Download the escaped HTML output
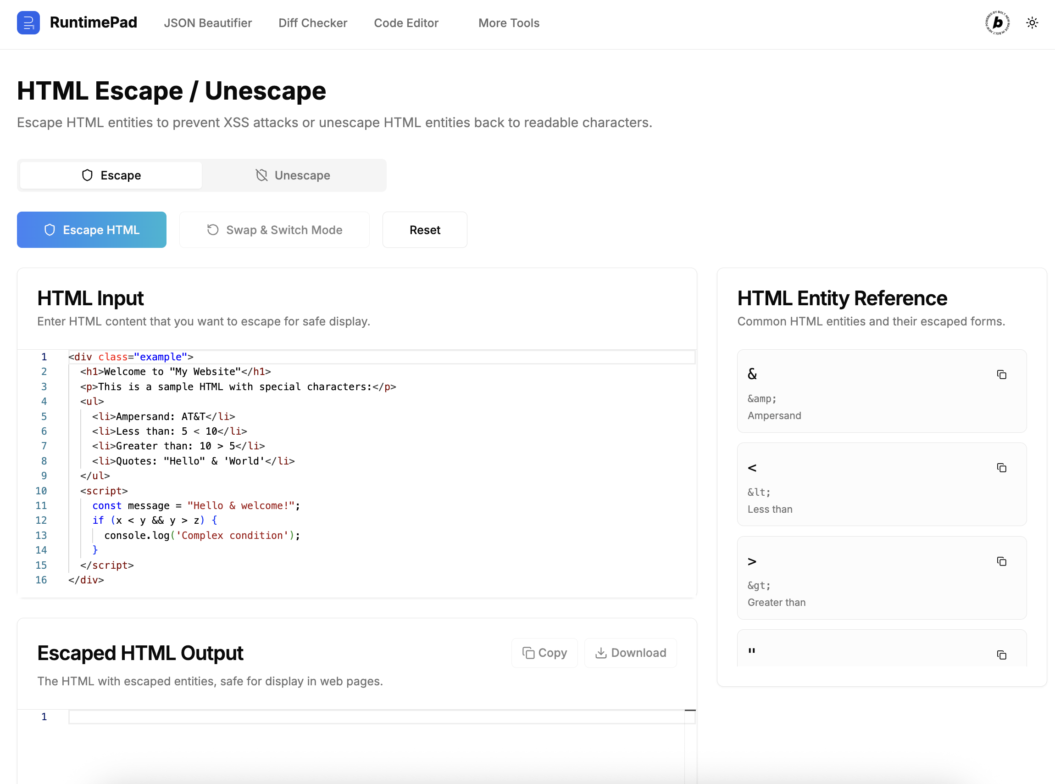 coord(630,653)
